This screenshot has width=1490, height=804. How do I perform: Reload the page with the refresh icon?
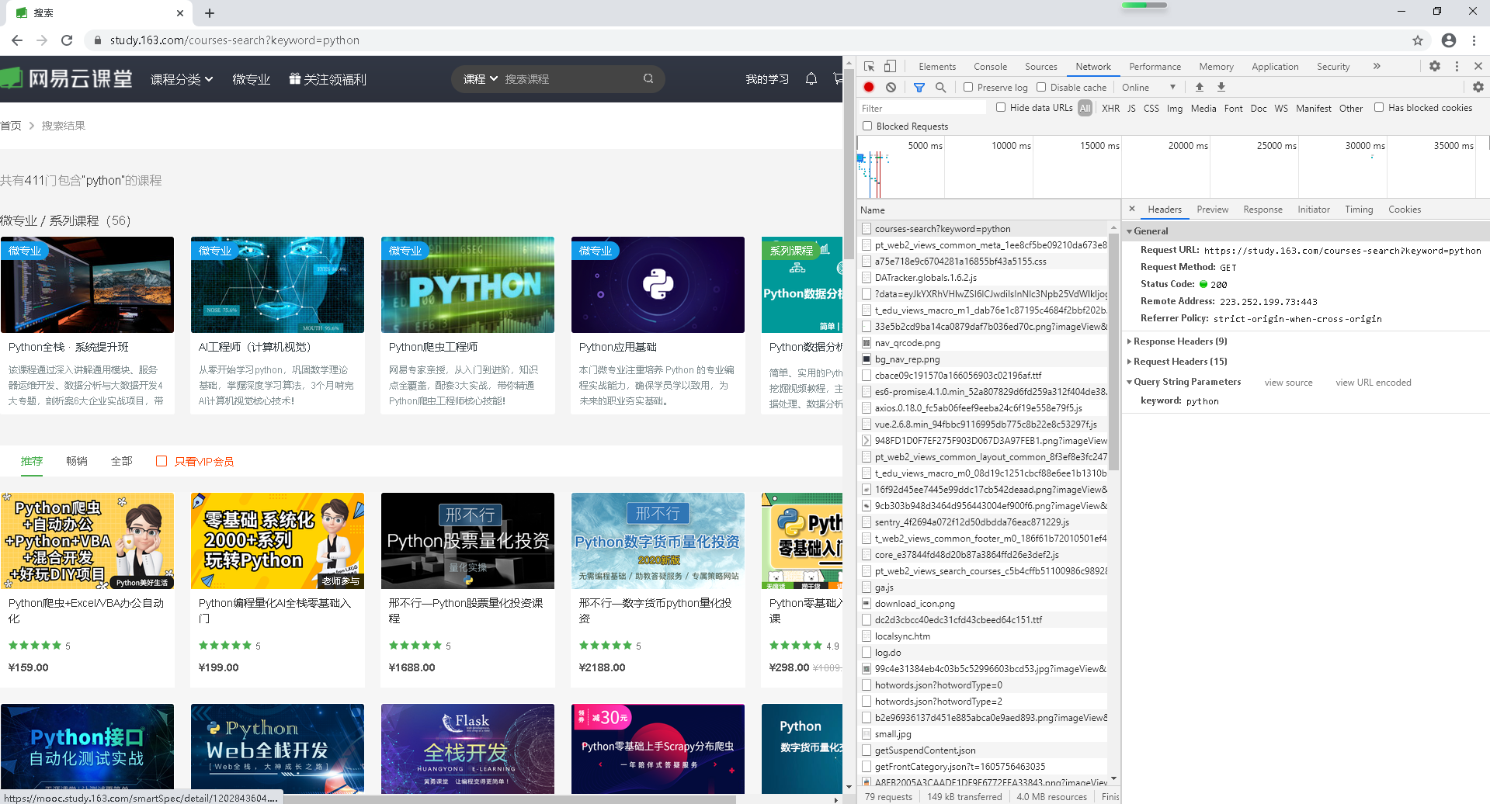[x=67, y=40]
